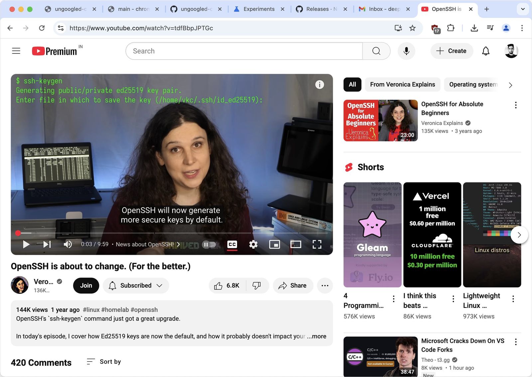Enter fullscreen playback
The width and height of the screenshot is (532, 377).
(317, 244)
